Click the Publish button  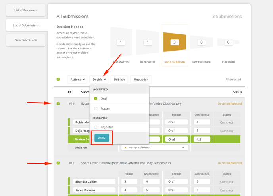[119, 80]
